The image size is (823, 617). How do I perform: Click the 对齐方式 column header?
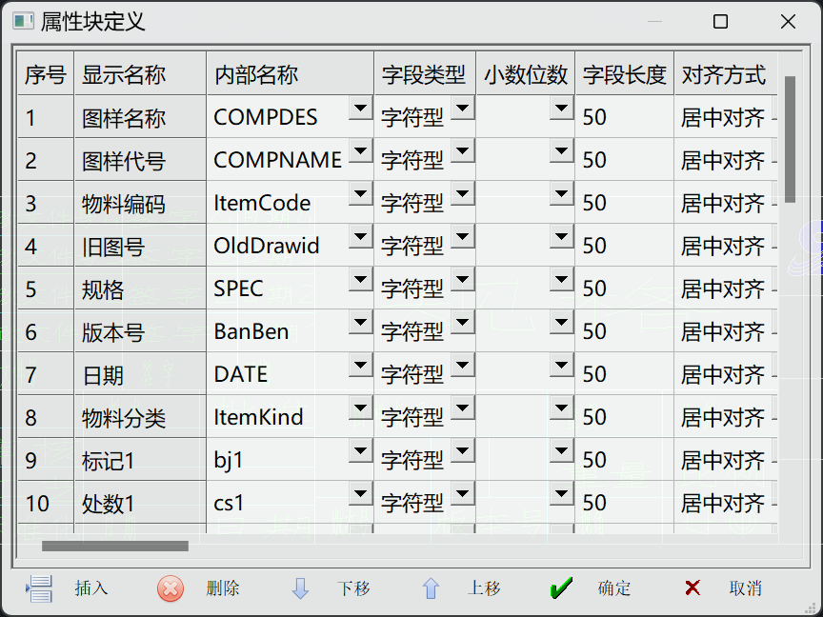click(x=726, y=73)
